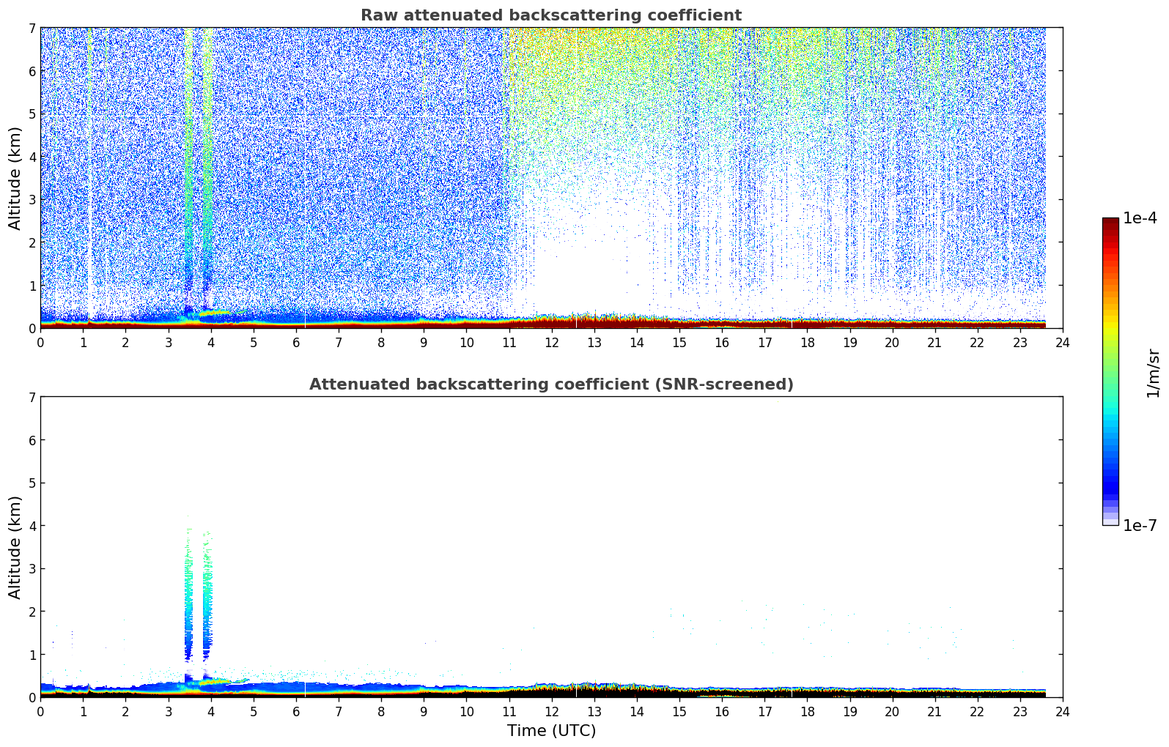The height and width of the screenshot is (747, 1169).
Task: Click the lower plot's "Altitude (km)" label
Action: (x=15, y=547)
